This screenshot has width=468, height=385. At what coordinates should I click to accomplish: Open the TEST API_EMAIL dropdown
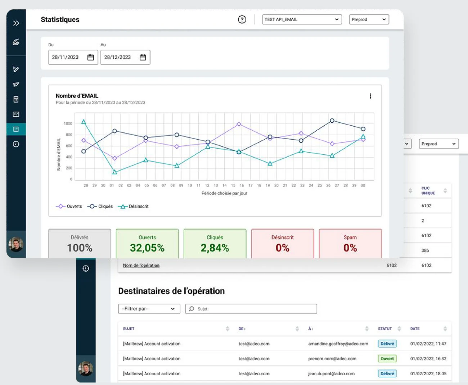point(302,19)
